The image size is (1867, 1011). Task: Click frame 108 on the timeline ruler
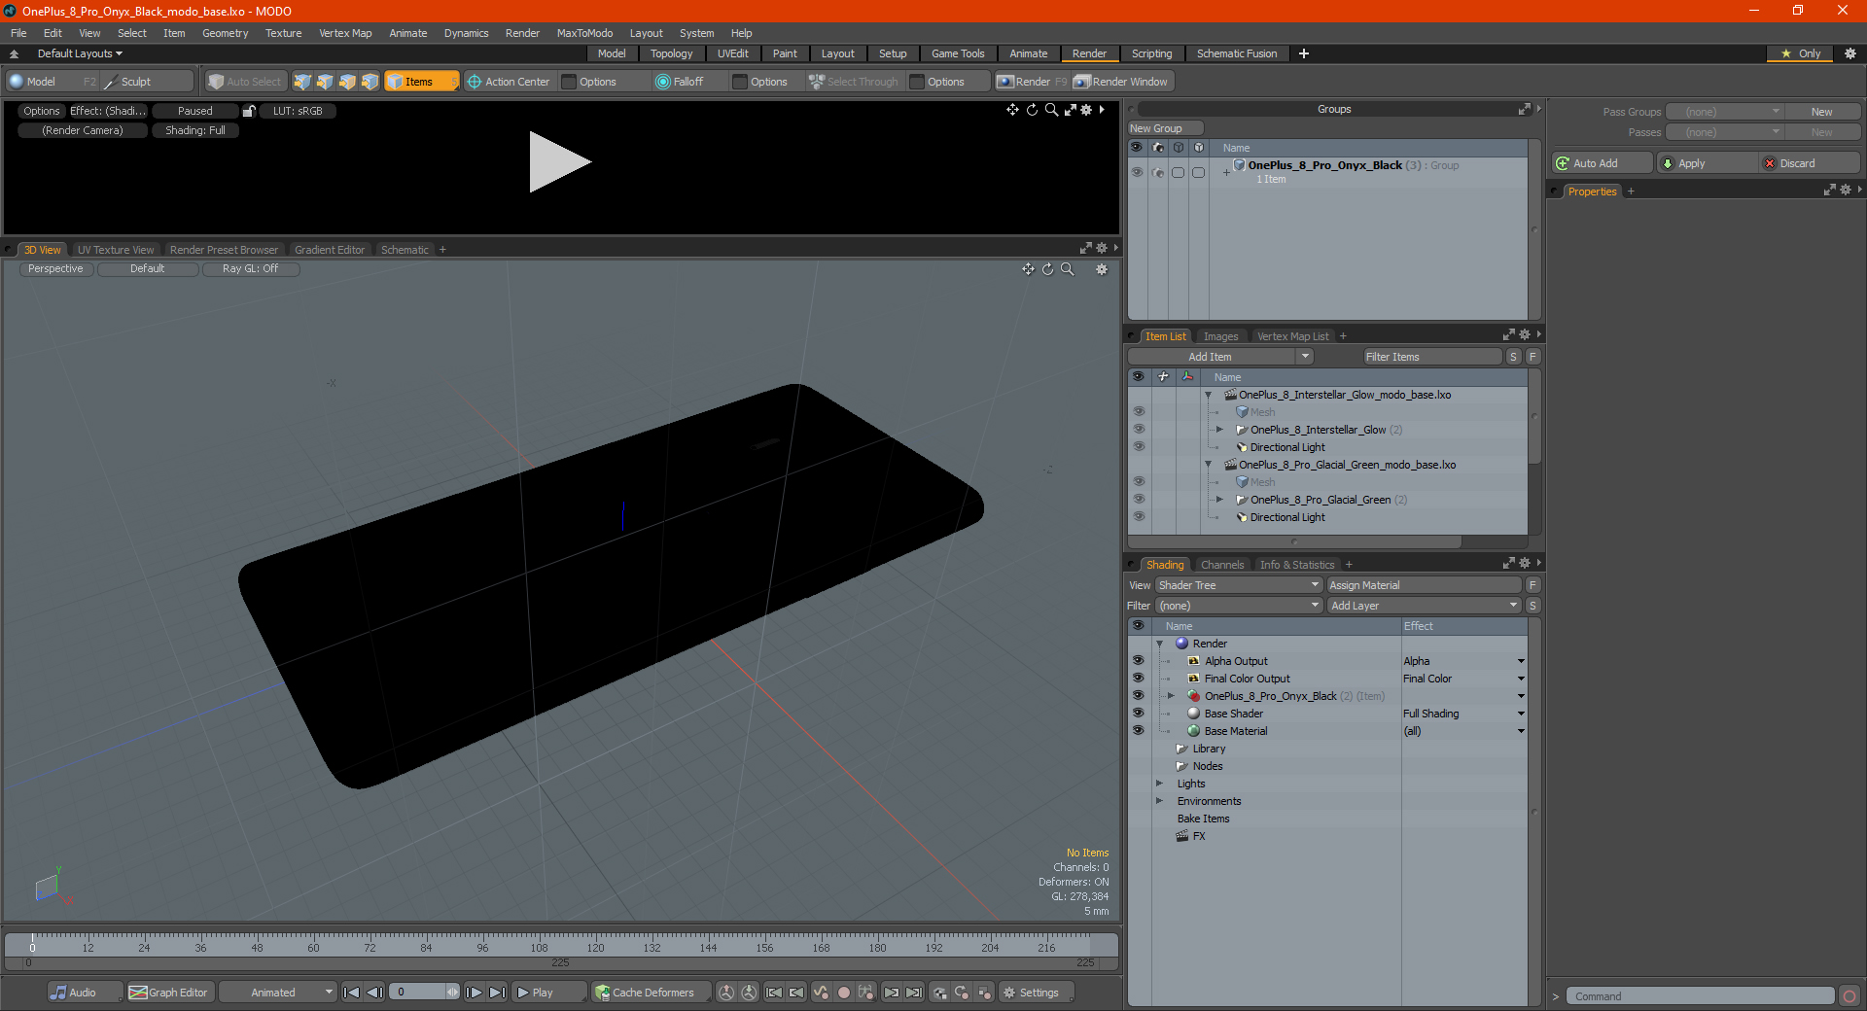tap(539, 946)
